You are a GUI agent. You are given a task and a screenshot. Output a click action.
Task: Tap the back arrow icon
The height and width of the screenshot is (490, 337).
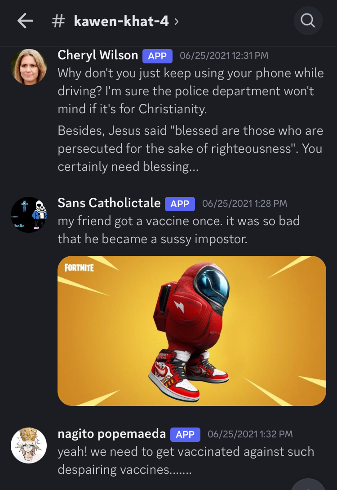[25, 21]
